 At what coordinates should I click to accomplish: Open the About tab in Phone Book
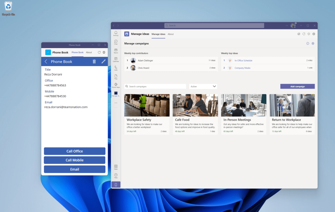pyautogui.click(x=89, y=52)
